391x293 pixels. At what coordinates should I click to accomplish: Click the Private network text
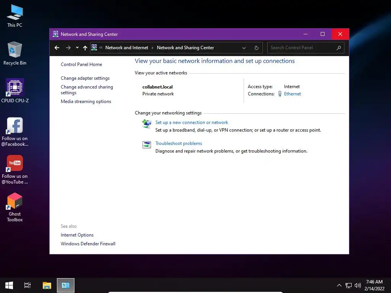[x=158, y=94]
